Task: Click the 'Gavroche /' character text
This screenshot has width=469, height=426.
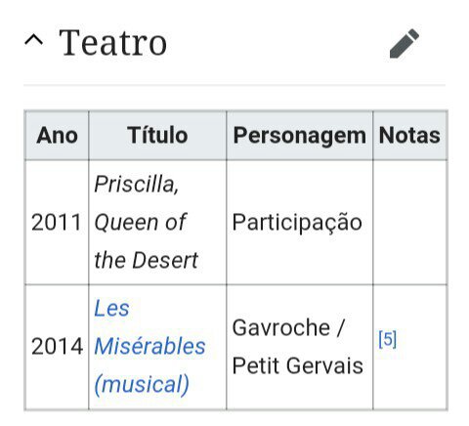Action: tap(288, 327)
